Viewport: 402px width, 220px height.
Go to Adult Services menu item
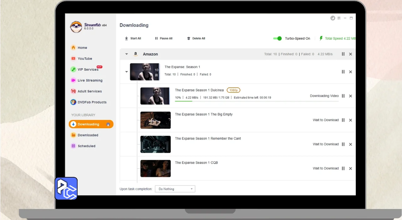(90, 91)
